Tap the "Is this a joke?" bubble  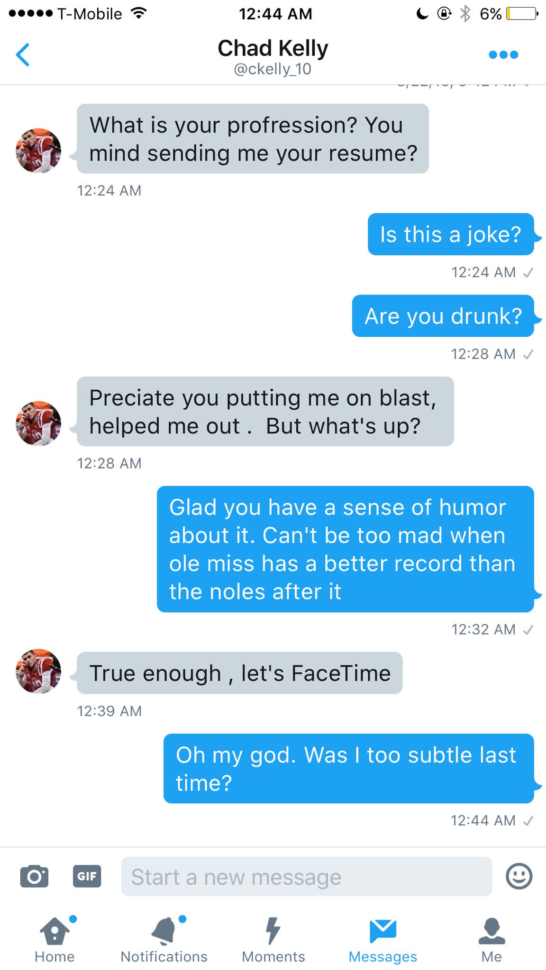pos(450,234)
